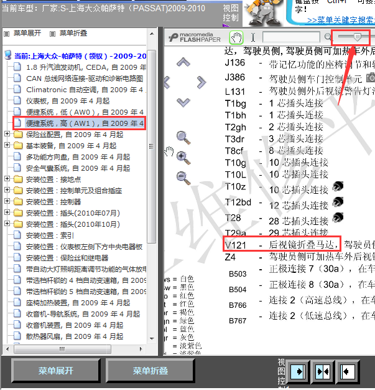The height and width of the screenshot is (390, 375).
Task: Click the FlashPaper search magnifier icon
Action: pos(328,37)
